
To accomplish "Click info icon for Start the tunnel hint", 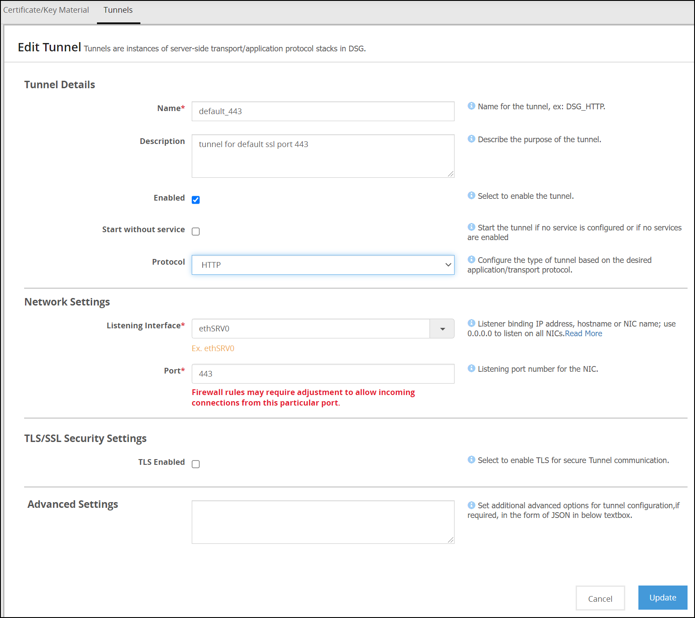I will (471, 227).
